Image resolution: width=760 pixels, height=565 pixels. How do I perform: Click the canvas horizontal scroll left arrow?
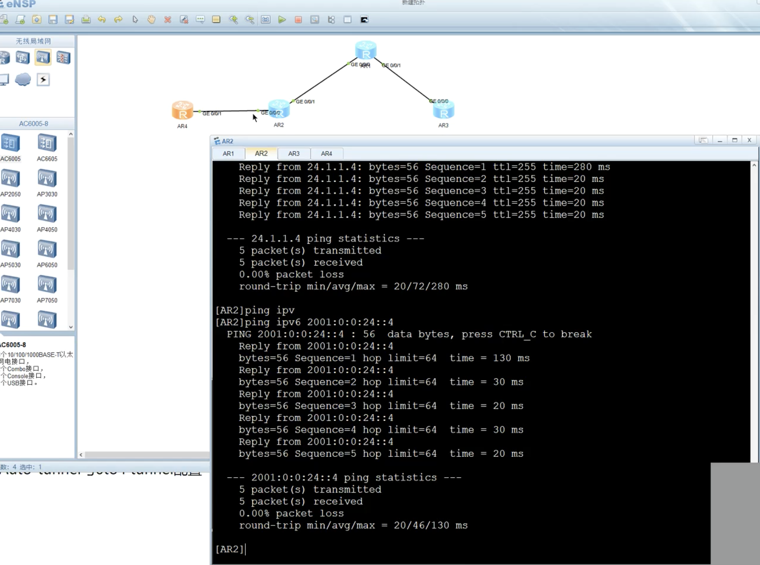click(81, 455)
